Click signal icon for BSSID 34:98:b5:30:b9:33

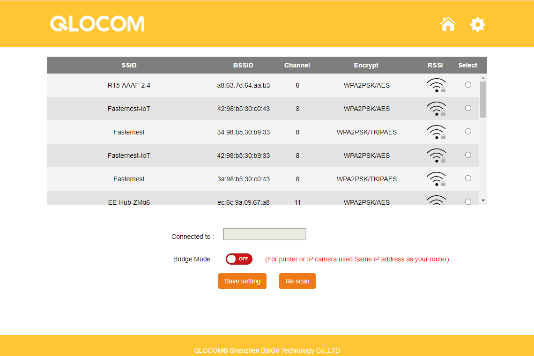click(x=436, y=132)
